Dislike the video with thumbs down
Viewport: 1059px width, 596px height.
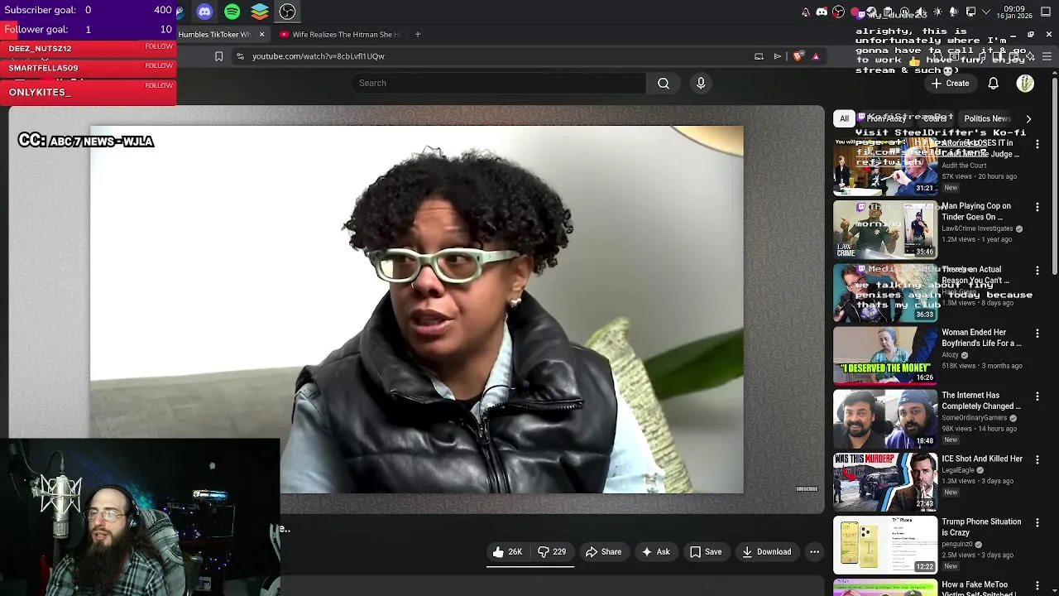(x=544, y=552)
